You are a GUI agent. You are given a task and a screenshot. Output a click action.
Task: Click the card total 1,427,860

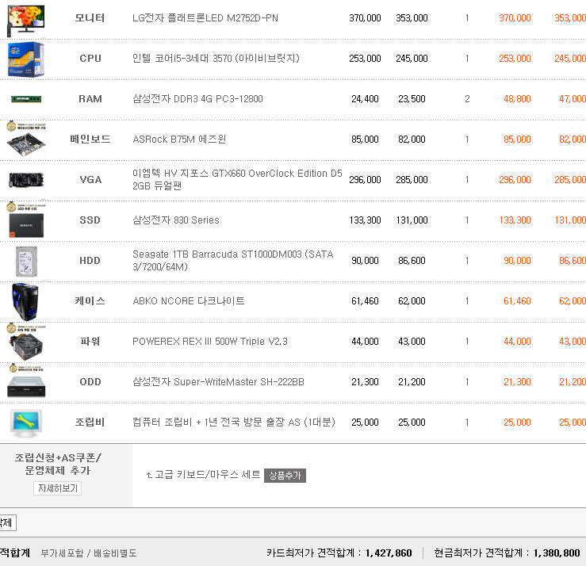coord(389,553)
